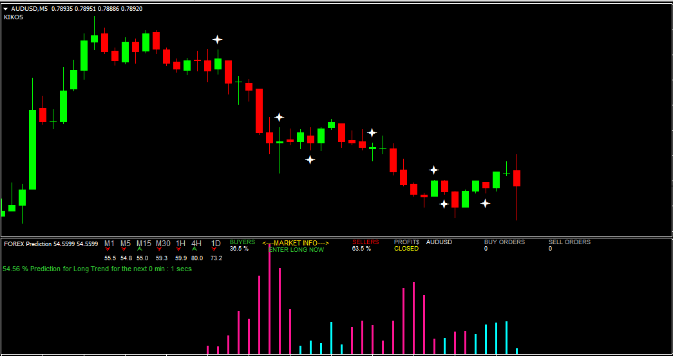Select the KIKOS indicator label
Image resolution: width=673 pixels, height=356 pixels.
pyautogui.click(x=14, y=17)
